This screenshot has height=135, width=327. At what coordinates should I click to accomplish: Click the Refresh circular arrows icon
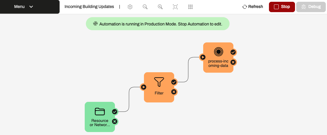point(245,7)
